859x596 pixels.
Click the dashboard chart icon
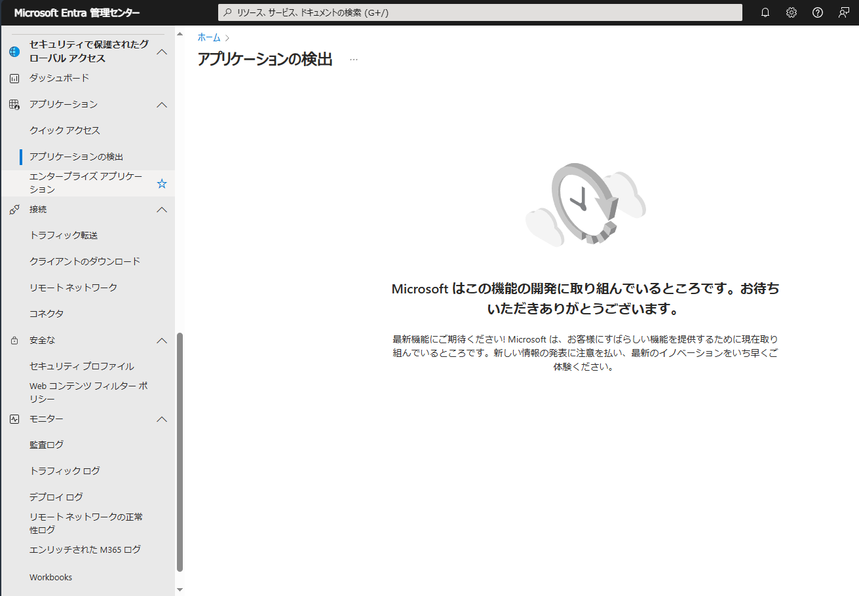click(x=14, y=79)
